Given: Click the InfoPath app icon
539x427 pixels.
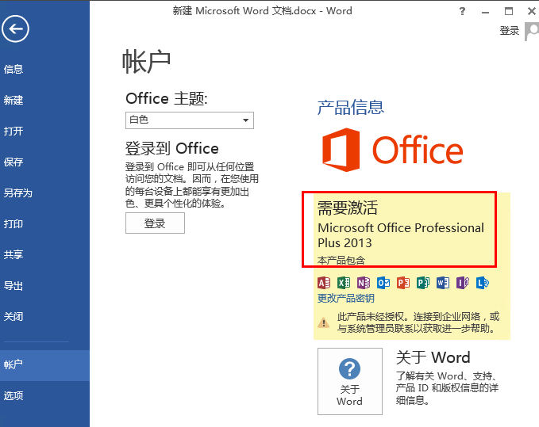Looking at the screenshot, I should click(x=463, y=283).
